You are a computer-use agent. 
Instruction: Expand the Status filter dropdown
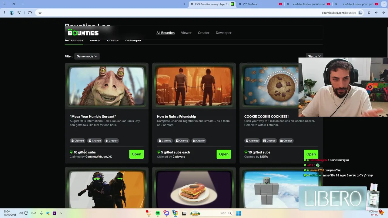coord(314,56)
